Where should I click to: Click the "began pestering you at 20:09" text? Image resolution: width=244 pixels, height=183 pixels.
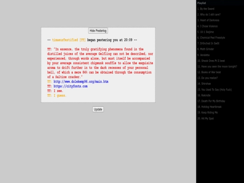coord(110,40)
